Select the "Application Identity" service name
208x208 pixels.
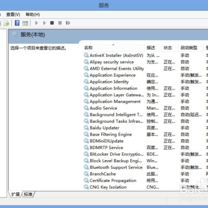click(109, 82)
